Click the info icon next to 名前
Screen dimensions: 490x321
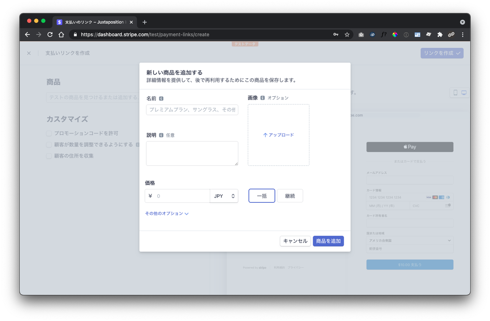click(161, 98)
